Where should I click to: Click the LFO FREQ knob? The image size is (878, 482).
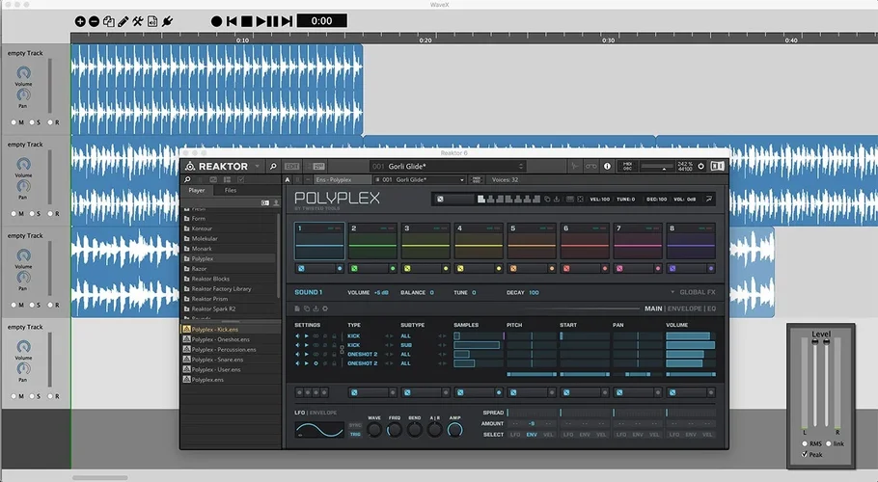[x=395, y=429]
